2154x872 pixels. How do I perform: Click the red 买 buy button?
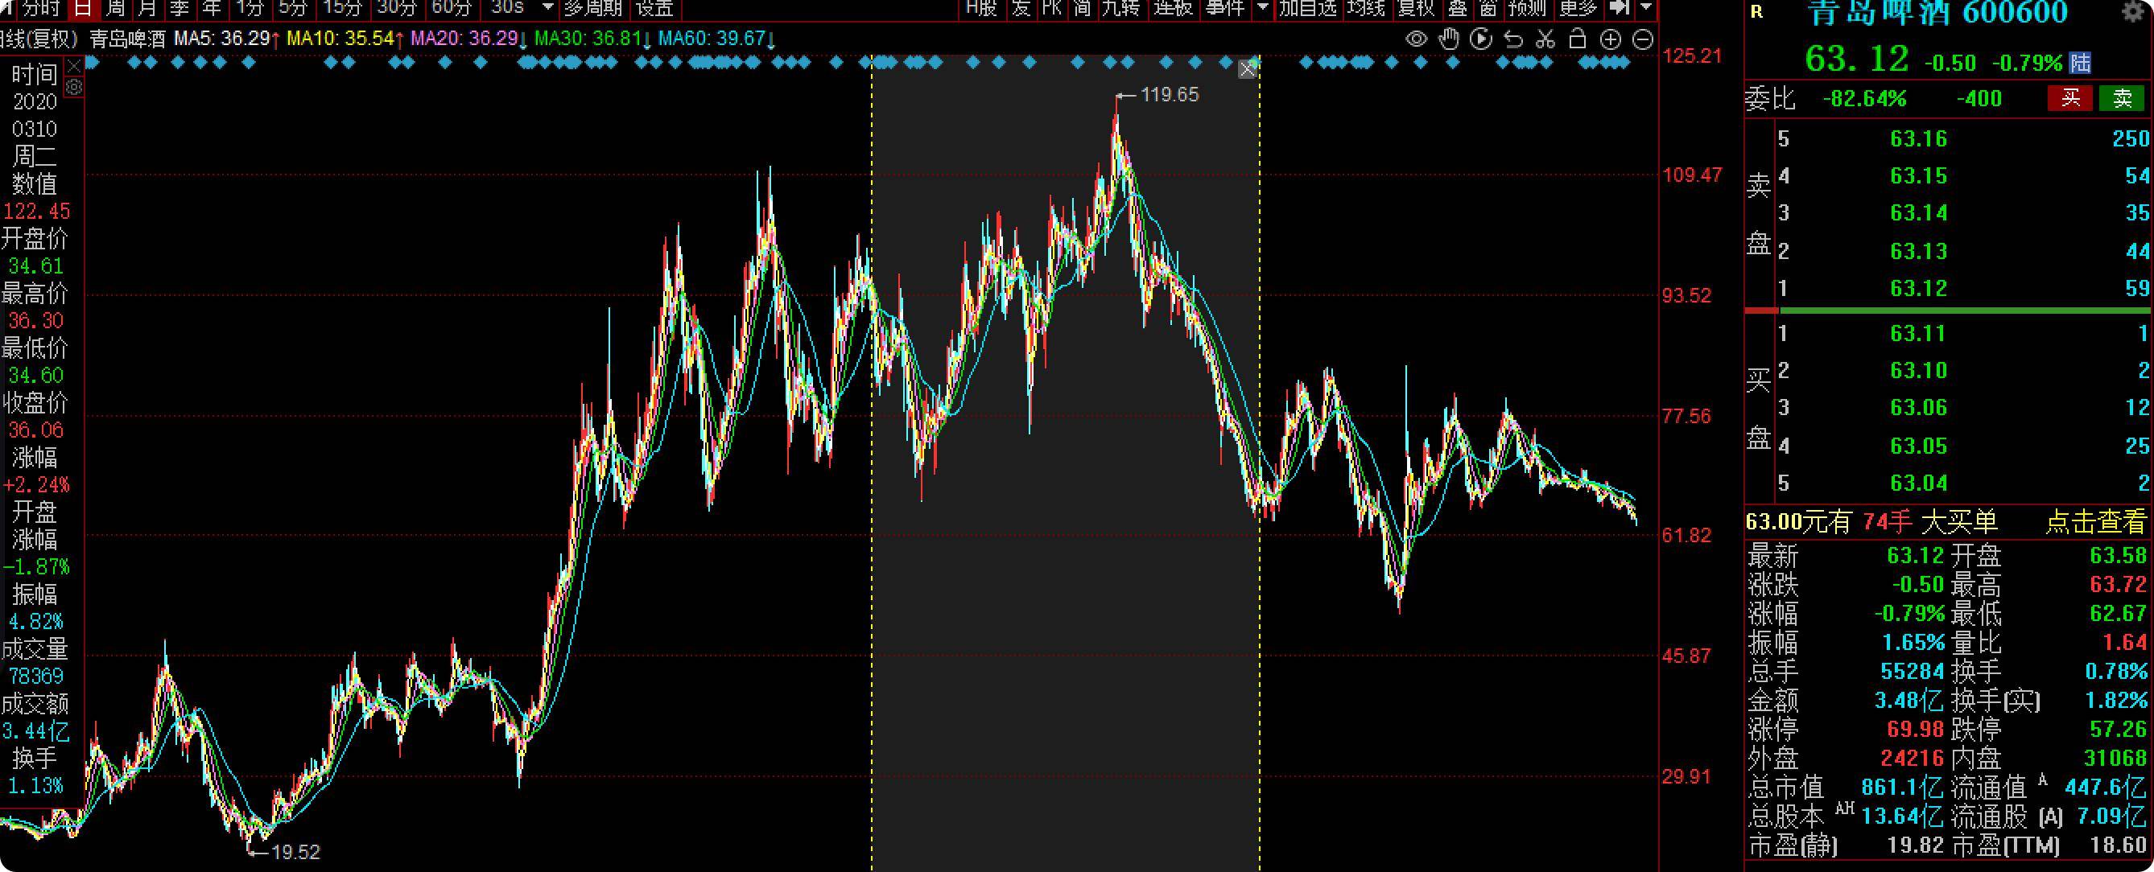[2070, 99]
